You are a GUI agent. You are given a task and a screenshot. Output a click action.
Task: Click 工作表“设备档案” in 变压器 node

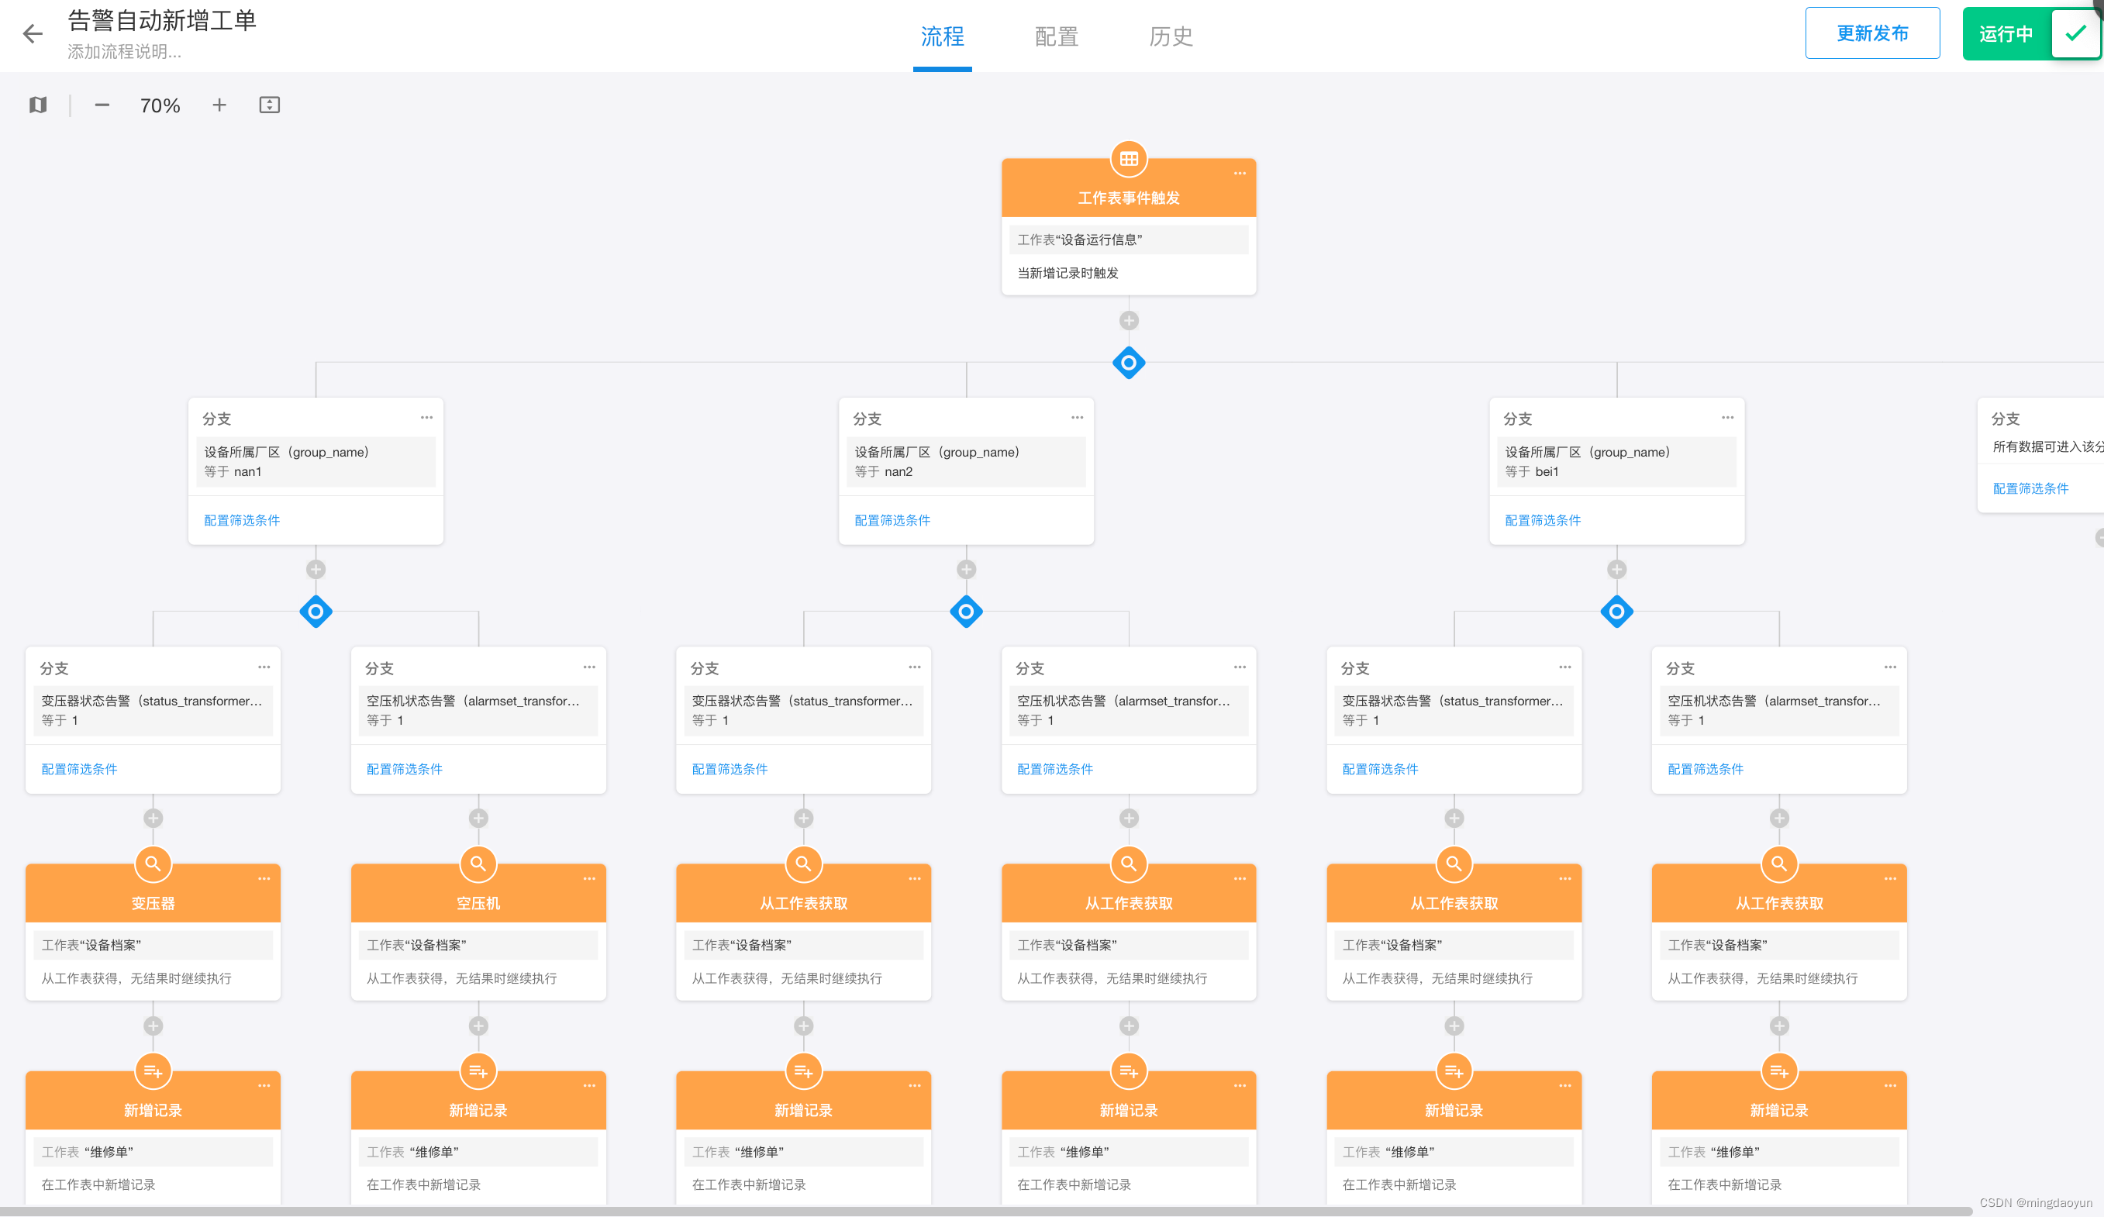(x=153, y=945)
